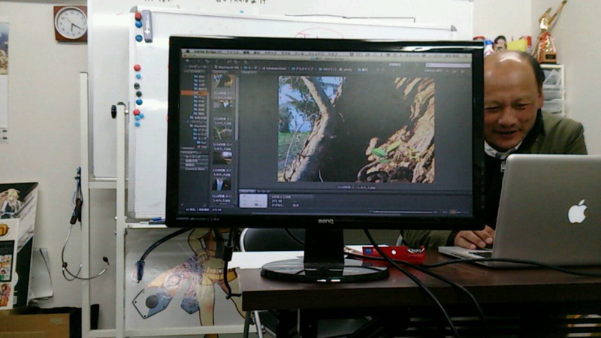Open the 編集 menu in the menu bar
Image resolution: width=601 pixels, height=338 pixels.
click(x=246, y=53)
